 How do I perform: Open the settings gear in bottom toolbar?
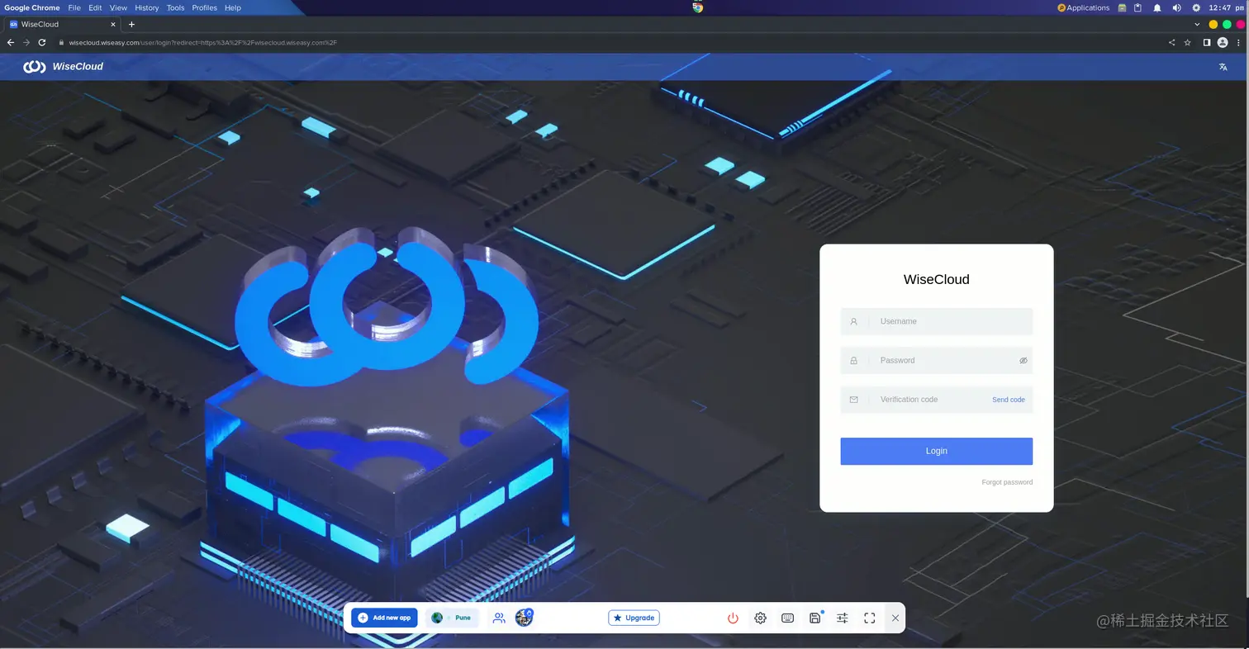(x=761, y=618)
